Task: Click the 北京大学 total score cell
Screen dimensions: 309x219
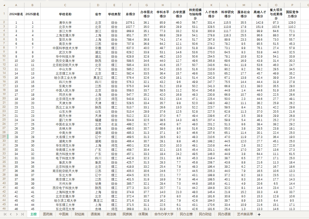Action: pos(130,26)
